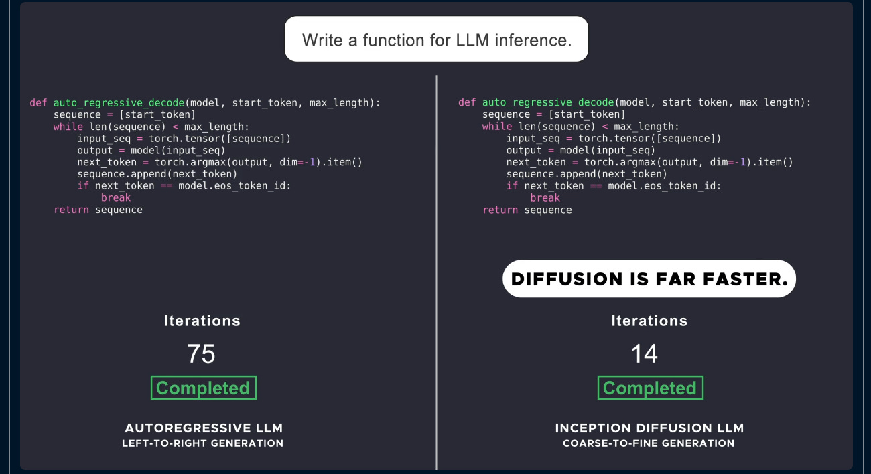This screenshot has height=474, width=871.
Task: Click the prompt bubble 'Write a function for LLM inference.'
Action: 436,39
